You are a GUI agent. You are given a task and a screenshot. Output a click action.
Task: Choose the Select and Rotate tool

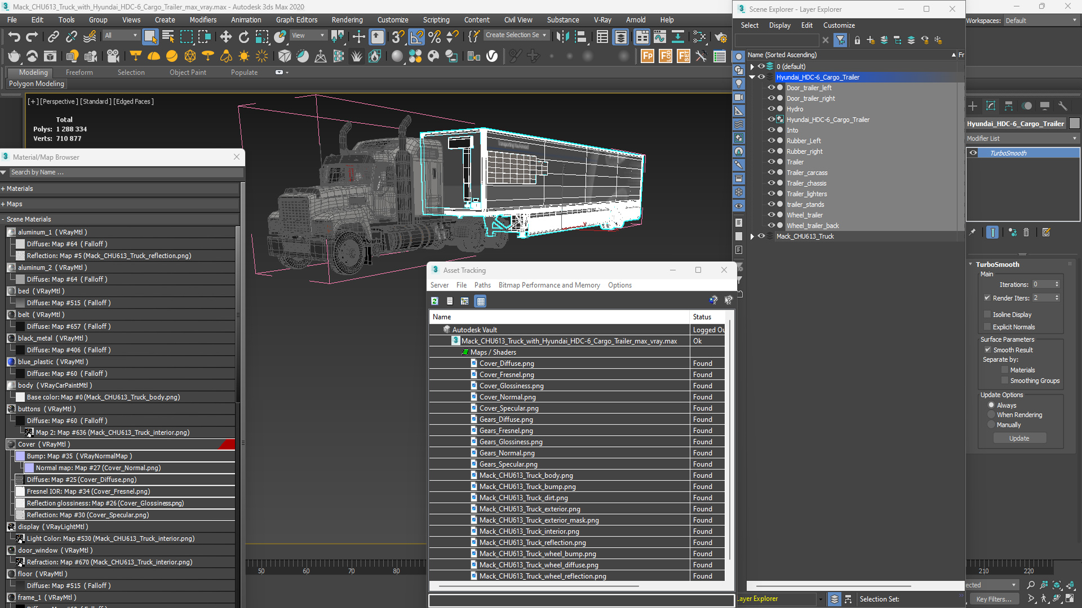click(x=244, y=37)
